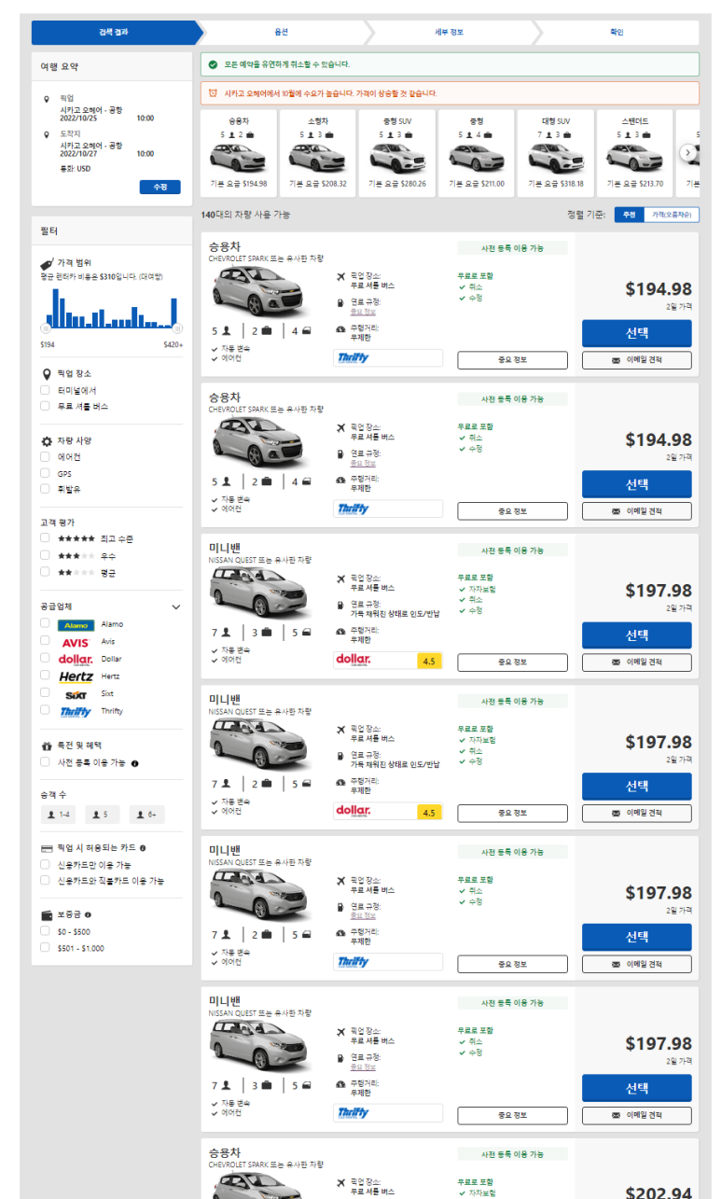This screenshot has height=1199, width=721.
Task: Filter passengers by 5 button
Action: pos(103,815)
